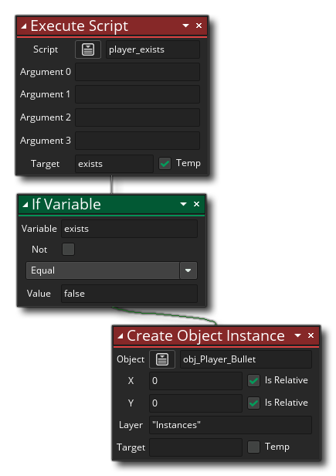
Task: Open the Equal comparison dropdown
Action: tap(112, 270)
